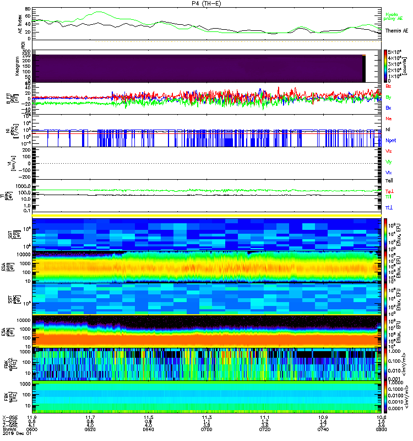Click the 0700 time tick label
Viewport: 413px width, 441px height.
pos(206,430)
